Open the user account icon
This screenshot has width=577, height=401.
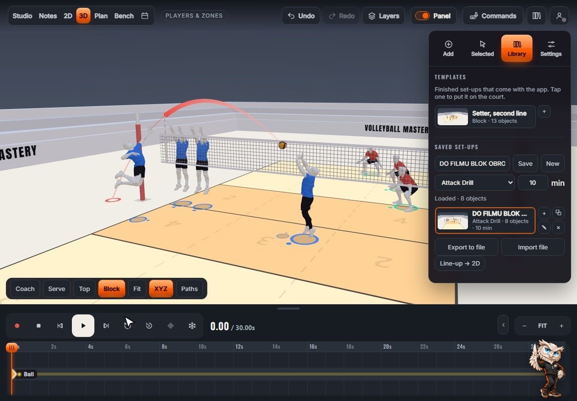[x=559, y=16]
